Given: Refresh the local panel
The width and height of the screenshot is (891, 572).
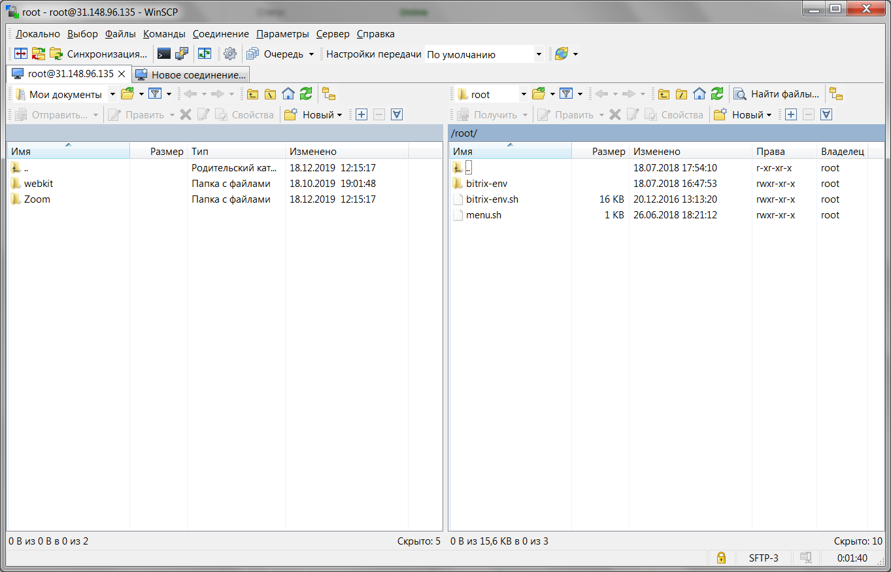Looking at the screenshot, I should pos(306,94).
